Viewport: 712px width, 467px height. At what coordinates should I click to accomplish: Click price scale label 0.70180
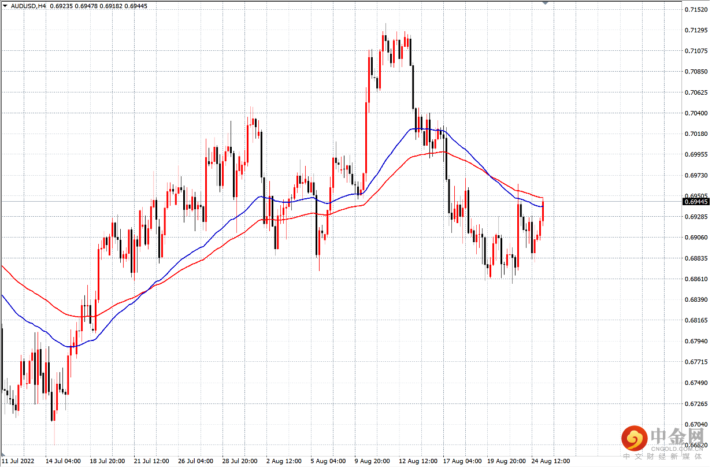coord(696,134)
